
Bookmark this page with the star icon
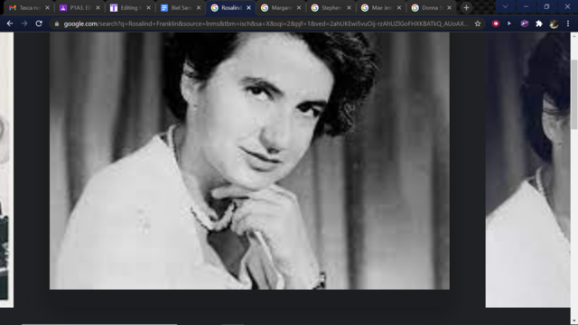click(x=478, y=23)
